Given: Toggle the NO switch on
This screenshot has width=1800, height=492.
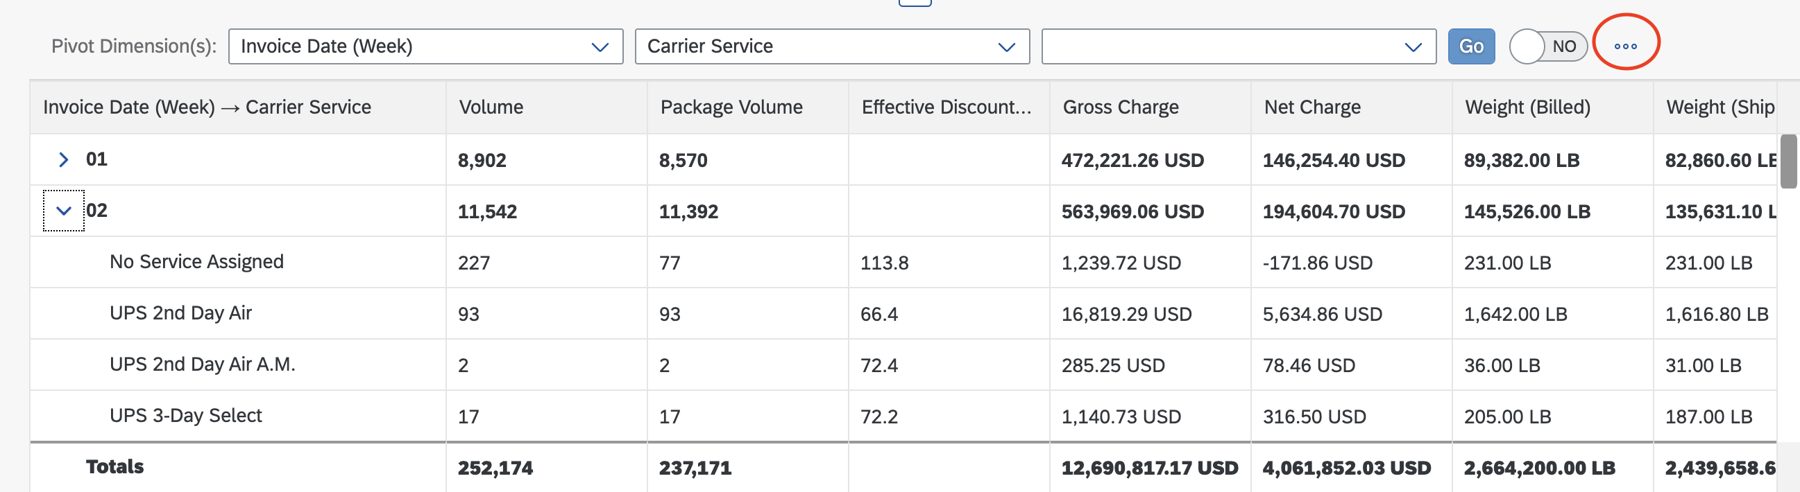Looking at the screenshot, I should click(1547, 46).
